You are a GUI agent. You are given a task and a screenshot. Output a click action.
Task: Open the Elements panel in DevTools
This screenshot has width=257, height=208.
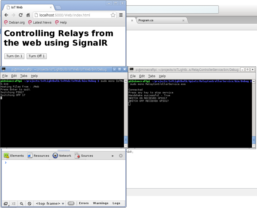[14, 156]
